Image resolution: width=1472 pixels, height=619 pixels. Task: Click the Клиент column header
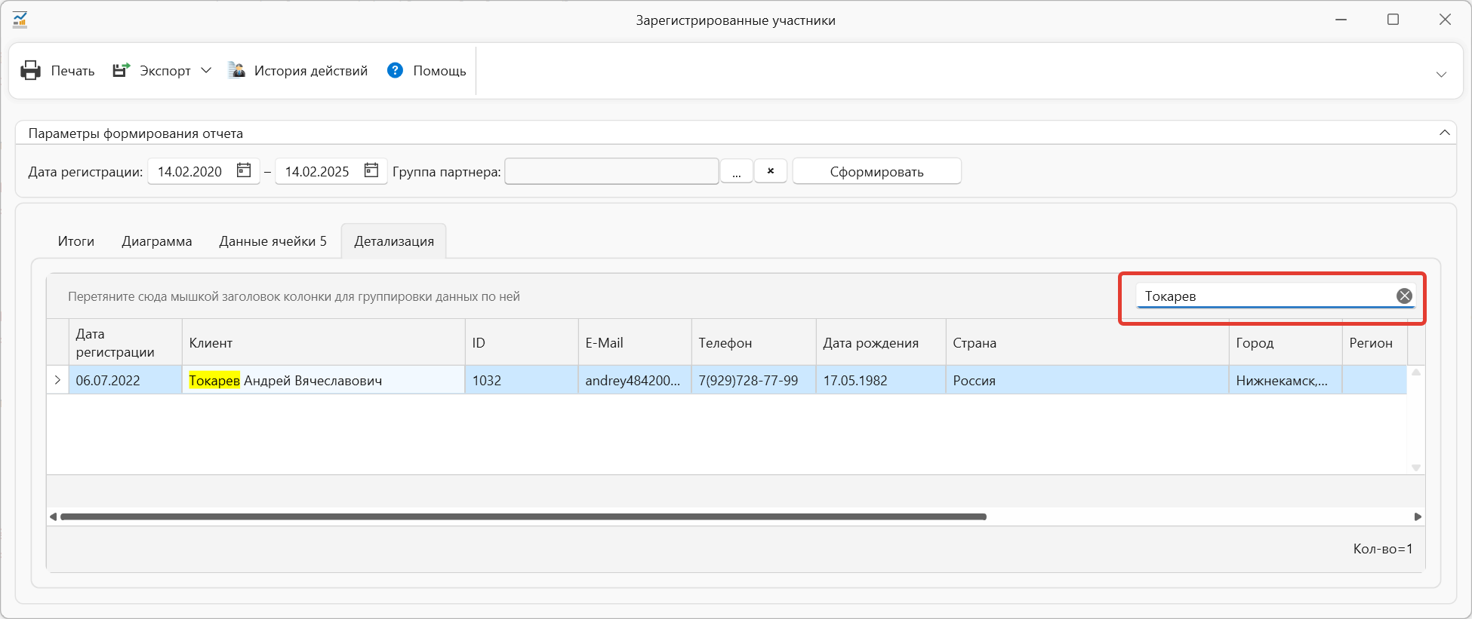(323, 342)
